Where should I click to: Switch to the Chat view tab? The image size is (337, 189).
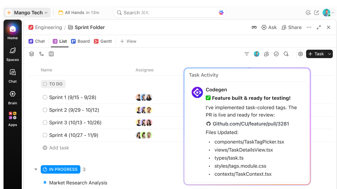click(x=37, y=41)
